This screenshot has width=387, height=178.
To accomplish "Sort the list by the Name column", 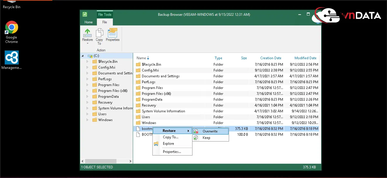I will [x=143, y=58].
